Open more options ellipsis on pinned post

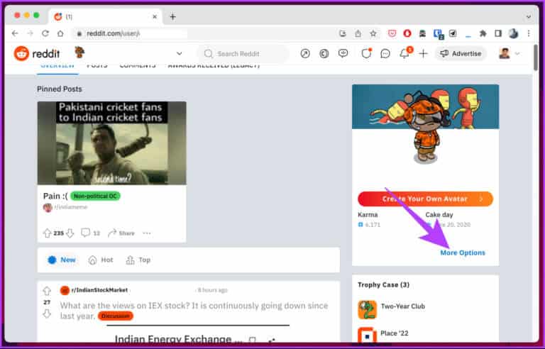[x=147, y=233]
